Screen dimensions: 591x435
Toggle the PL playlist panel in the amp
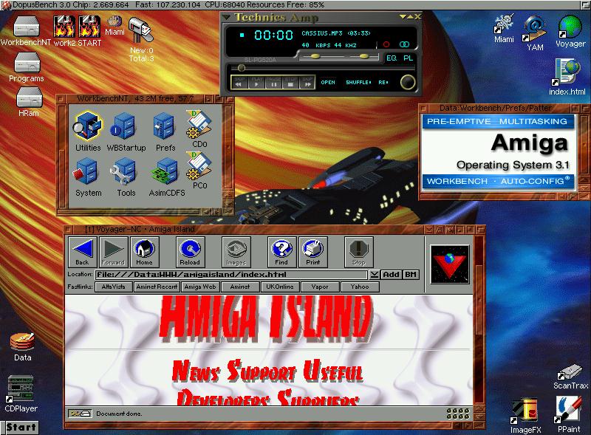point(409,57)
